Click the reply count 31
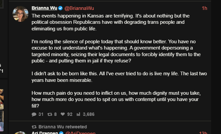Image resolution: width=221 pixels, height=134 pixels. [x=41, y=114]
